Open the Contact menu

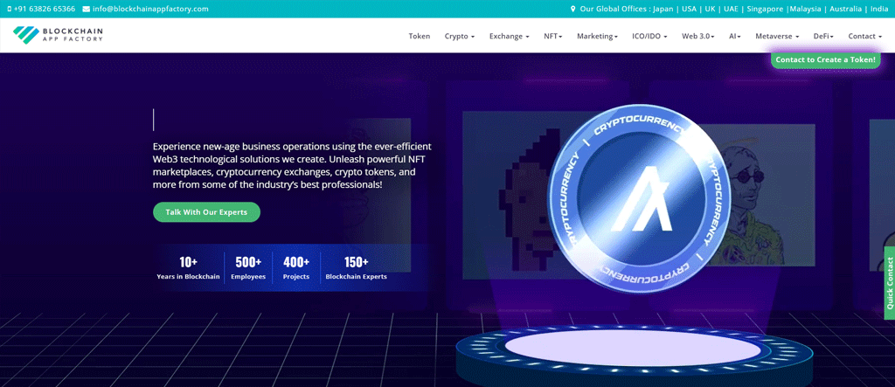864,36
